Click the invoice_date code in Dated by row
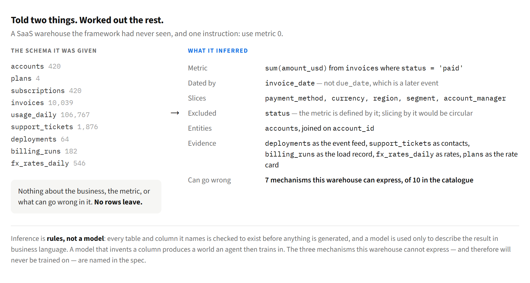 coord(290,83)
